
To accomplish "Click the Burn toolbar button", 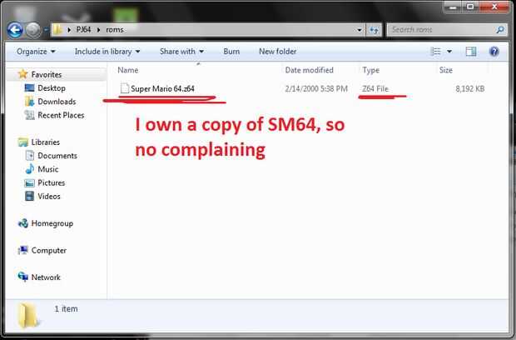I will coord(231,52).
